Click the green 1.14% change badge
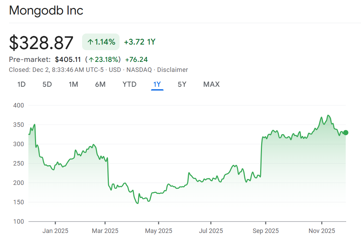The height and width of the screenshot is (243, 361). point(101,42)
